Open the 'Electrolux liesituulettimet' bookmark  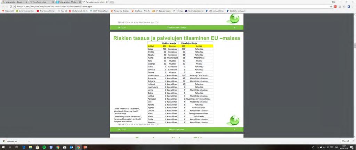tap(236, 11)
